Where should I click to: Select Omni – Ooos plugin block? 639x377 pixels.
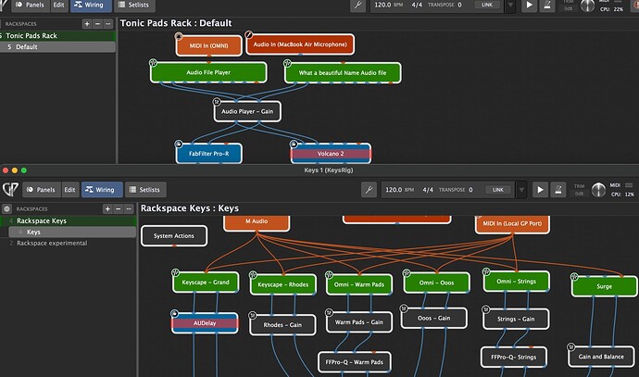pyautogui.click(x=436, y=283)
